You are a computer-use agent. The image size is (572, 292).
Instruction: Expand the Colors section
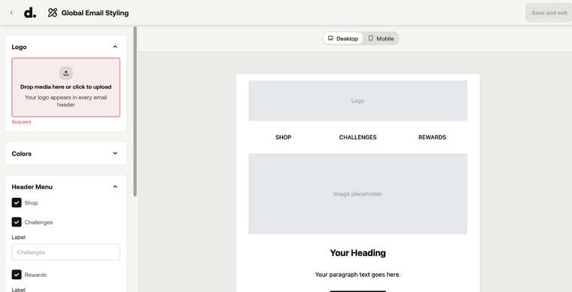click(x=115, y=154)
